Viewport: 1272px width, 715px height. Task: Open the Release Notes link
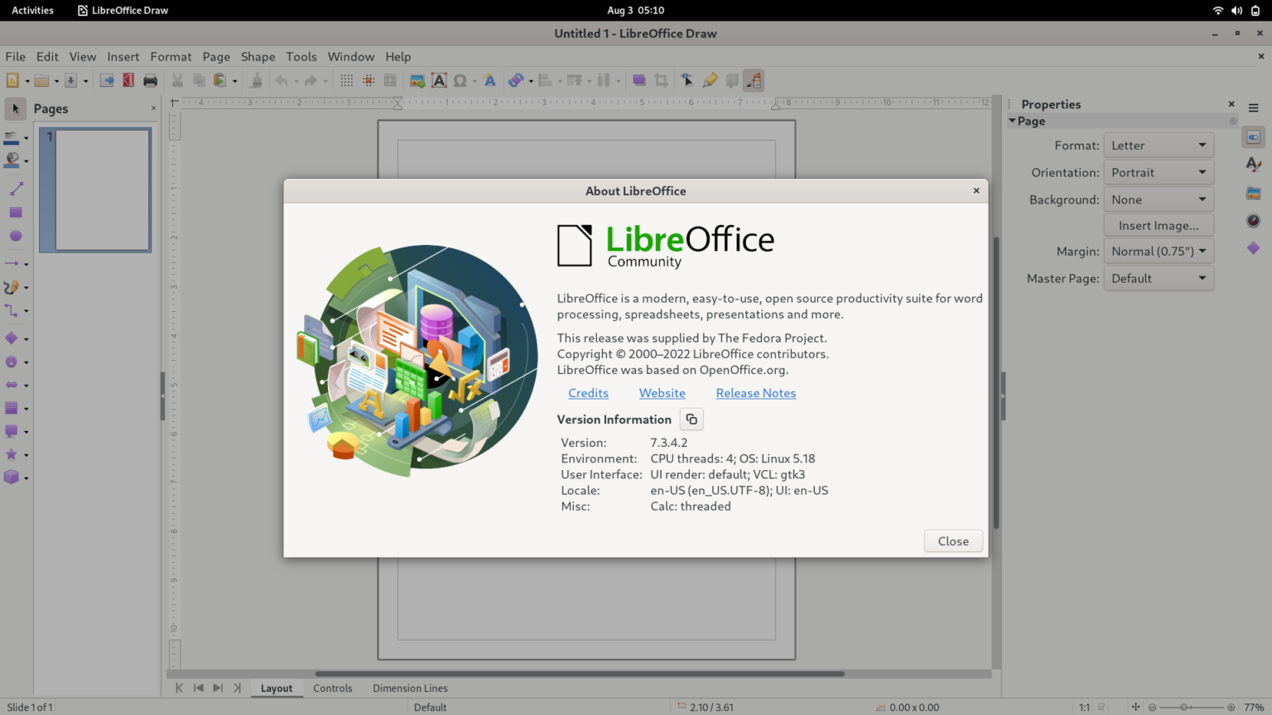click(x=755, y=393)
